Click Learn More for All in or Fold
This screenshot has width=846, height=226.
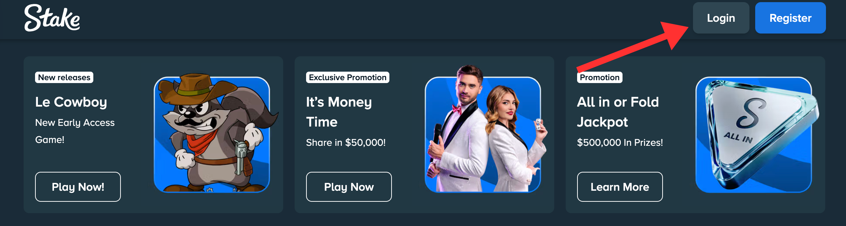tap(620, 187)
